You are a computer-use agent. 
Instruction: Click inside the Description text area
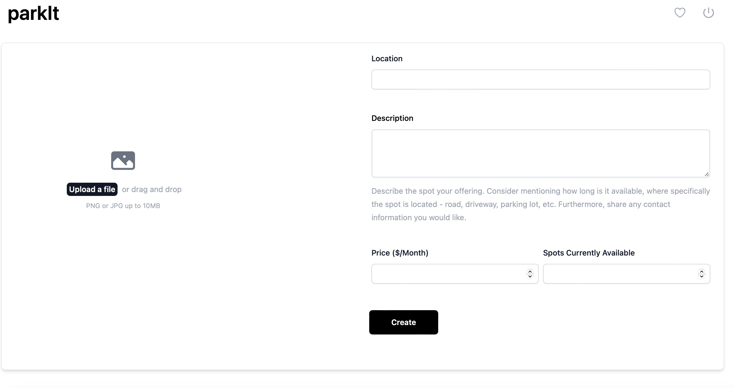pyautogui.click(x=540, y=153)
